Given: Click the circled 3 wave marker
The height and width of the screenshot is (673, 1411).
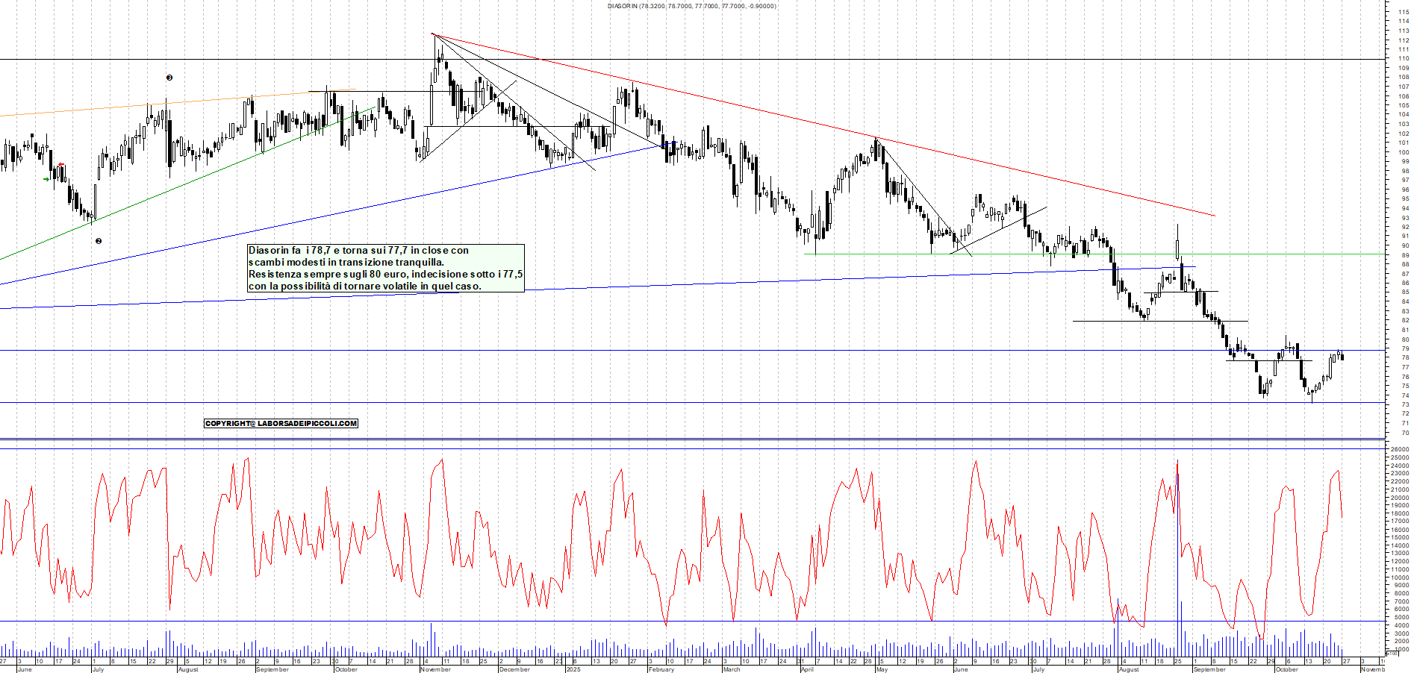Looking at the screenshot, I should (x=169, y=78).
